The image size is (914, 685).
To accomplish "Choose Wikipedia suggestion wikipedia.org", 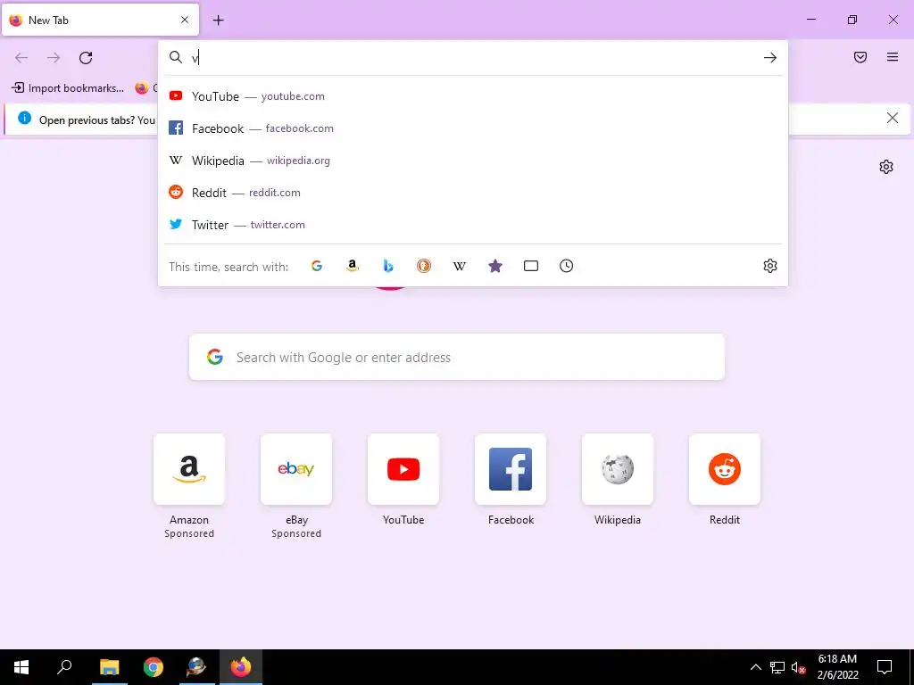I will pyautogui.click(x=473, y=161).
